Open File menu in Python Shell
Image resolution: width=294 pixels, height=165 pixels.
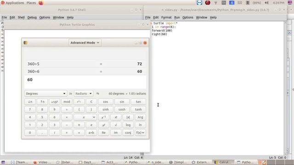4,17
